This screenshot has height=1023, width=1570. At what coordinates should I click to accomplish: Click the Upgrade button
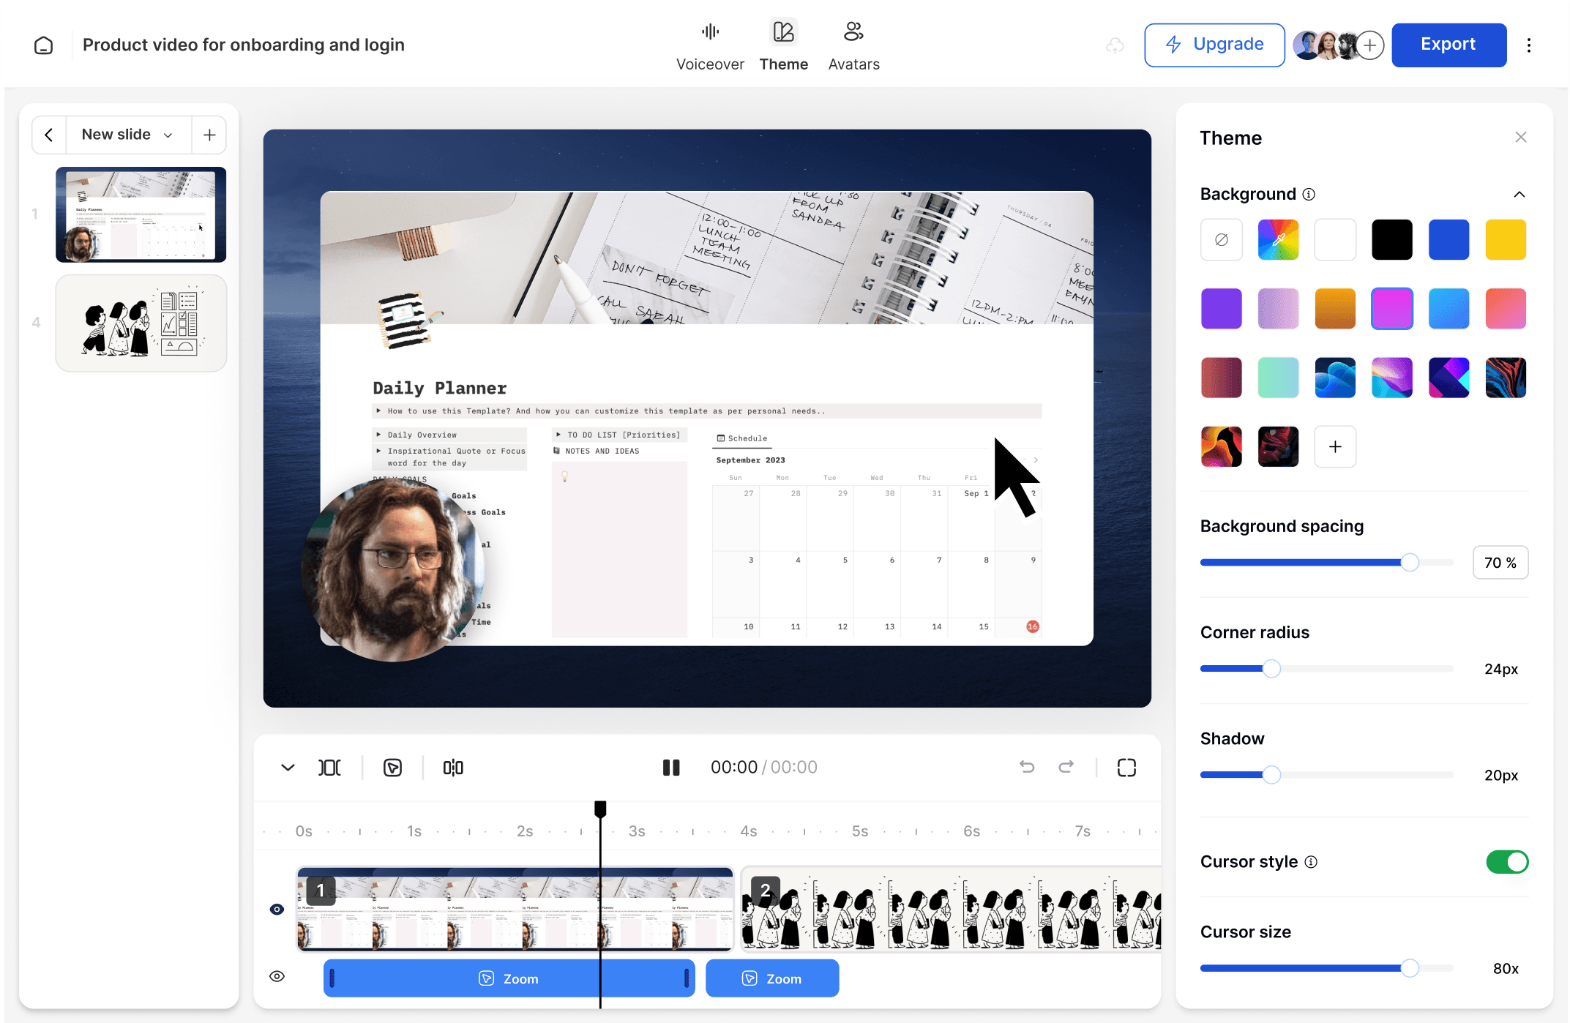(x=1214, y=45)
